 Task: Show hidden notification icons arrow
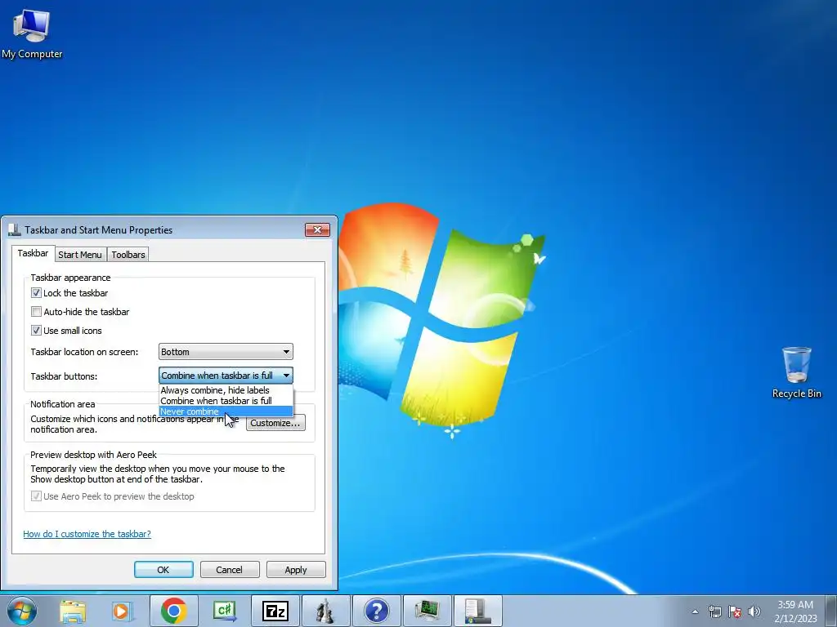(x=695, y=611)
